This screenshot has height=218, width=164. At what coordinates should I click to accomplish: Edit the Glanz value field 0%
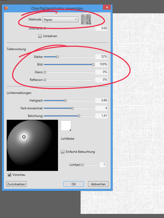coord(101,72)
